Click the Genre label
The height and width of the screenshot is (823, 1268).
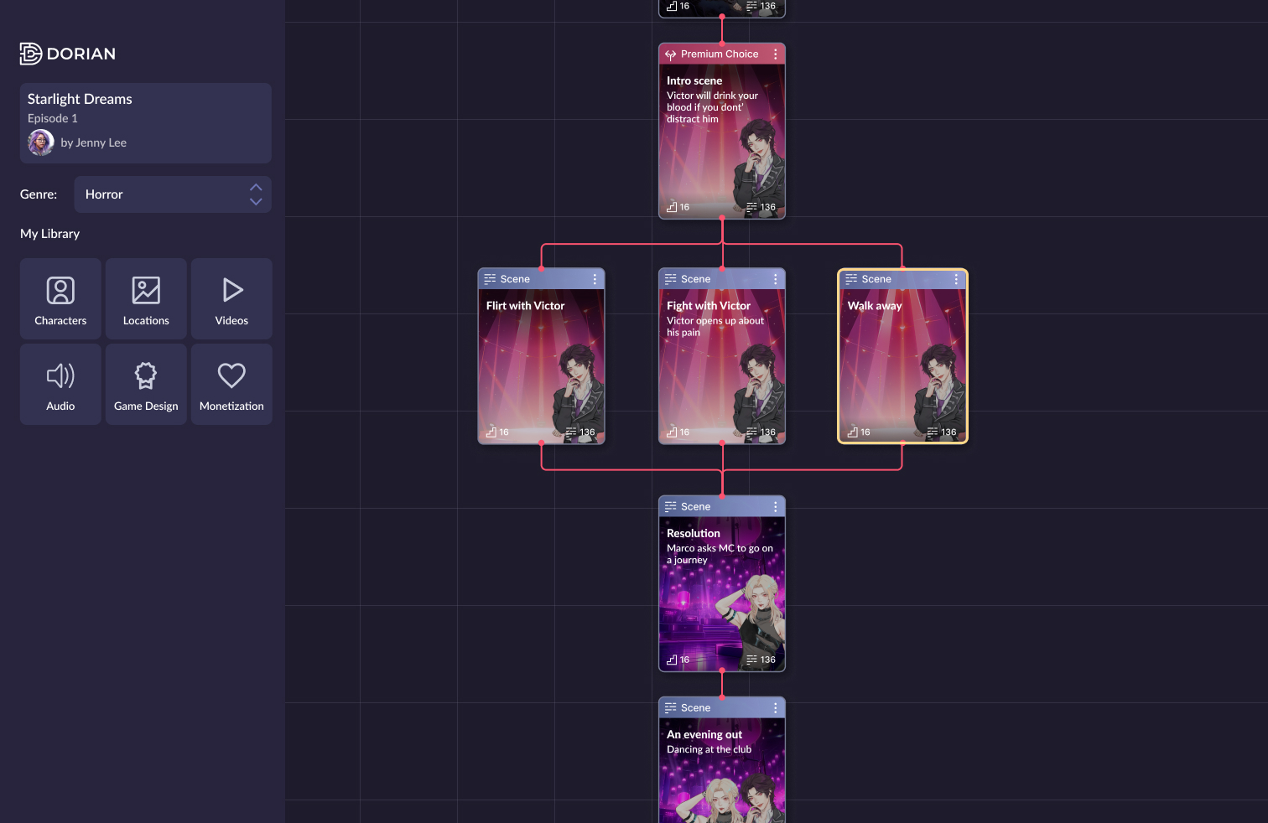pos(39,194)
